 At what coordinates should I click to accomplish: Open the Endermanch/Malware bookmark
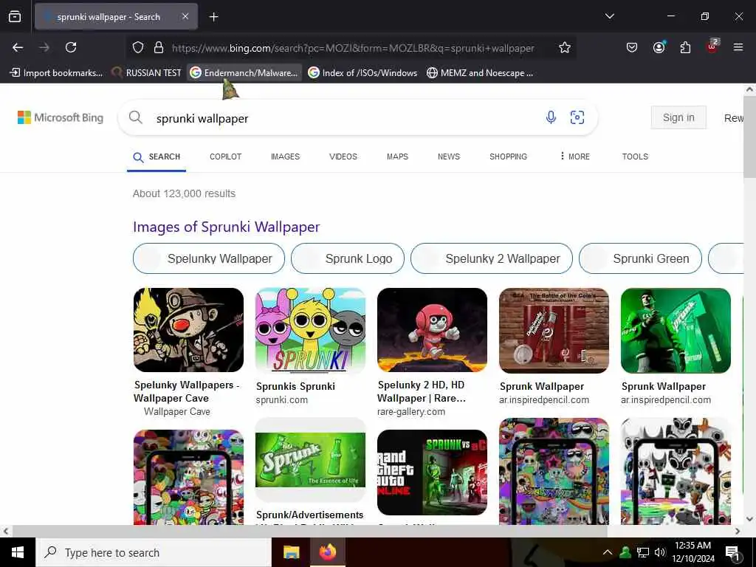pyautogui.click(x=244, y=73)
